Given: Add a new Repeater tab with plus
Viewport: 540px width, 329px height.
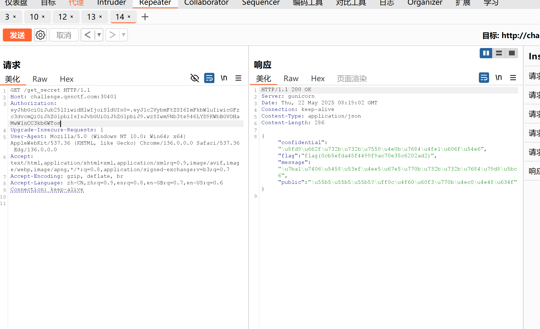Looking at the screenshot, I should point(145,17).
